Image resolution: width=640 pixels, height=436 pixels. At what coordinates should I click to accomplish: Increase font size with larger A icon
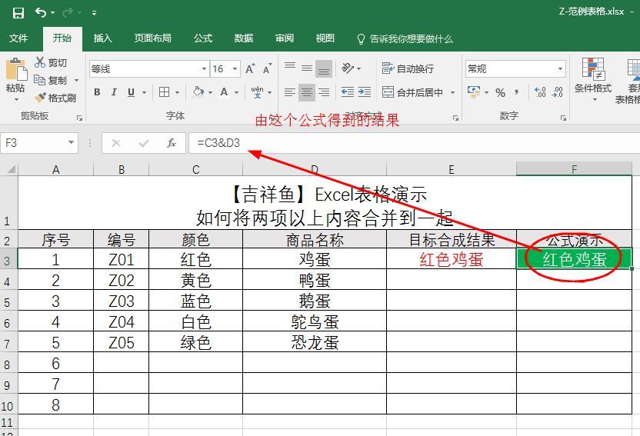pyautogui.click(x=250, y=68)
